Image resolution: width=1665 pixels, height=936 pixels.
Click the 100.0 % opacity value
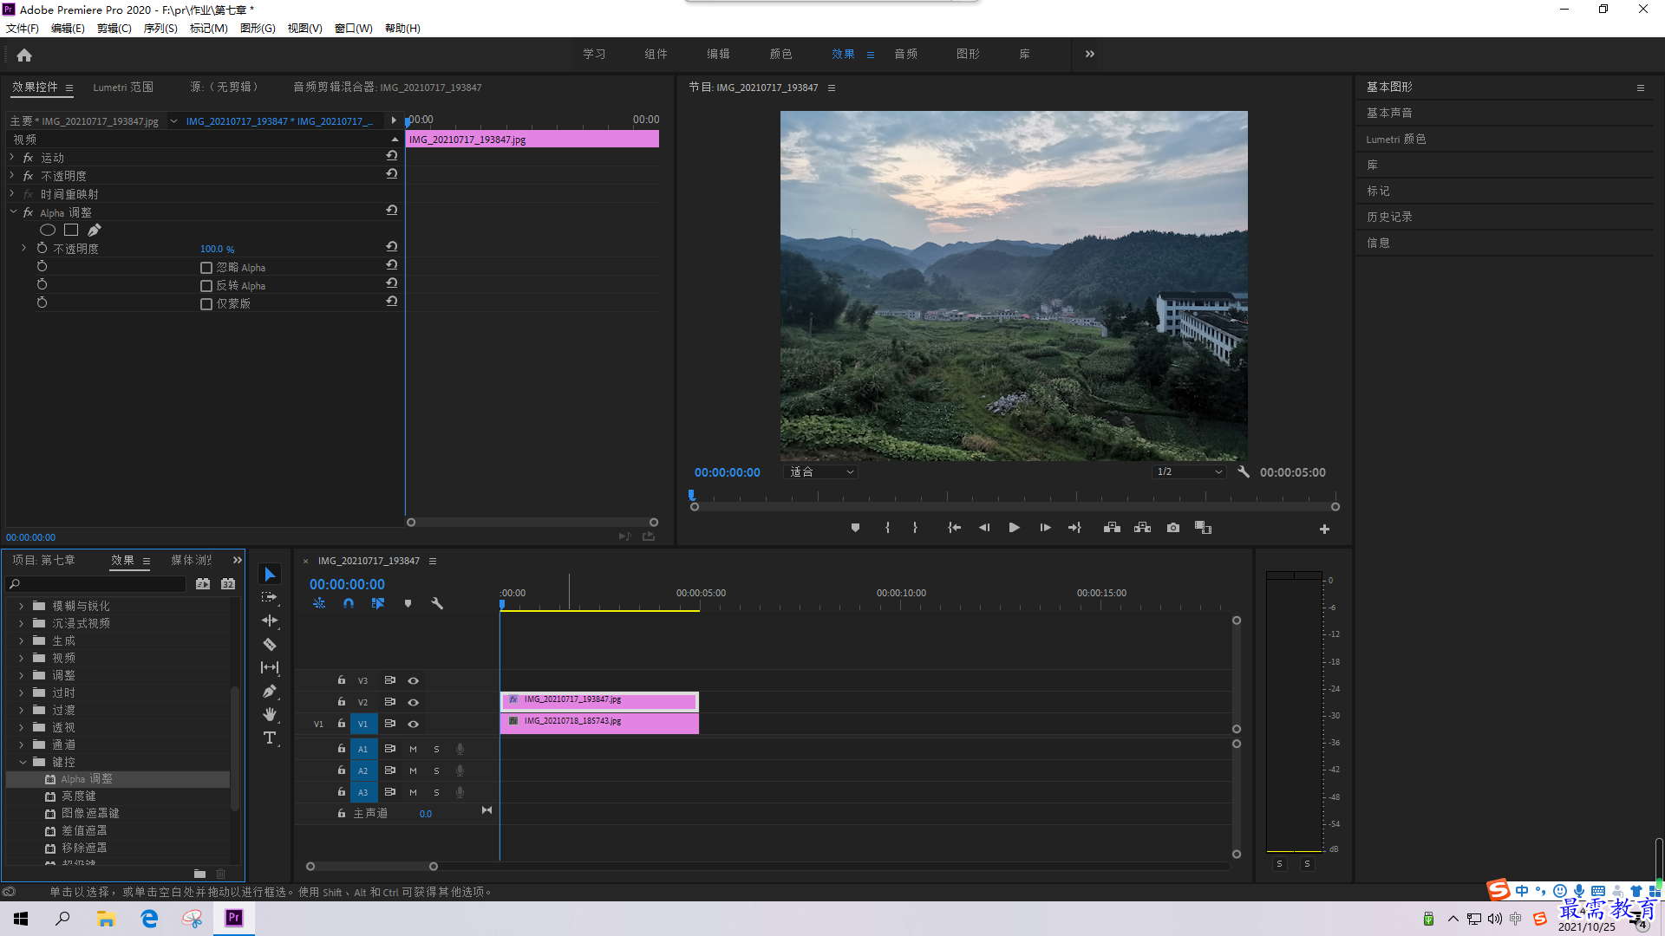217,249
